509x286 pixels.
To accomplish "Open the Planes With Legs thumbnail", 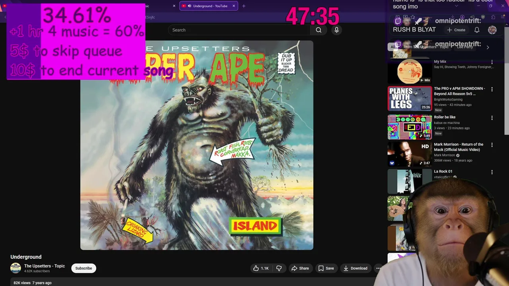I will 410,99.
